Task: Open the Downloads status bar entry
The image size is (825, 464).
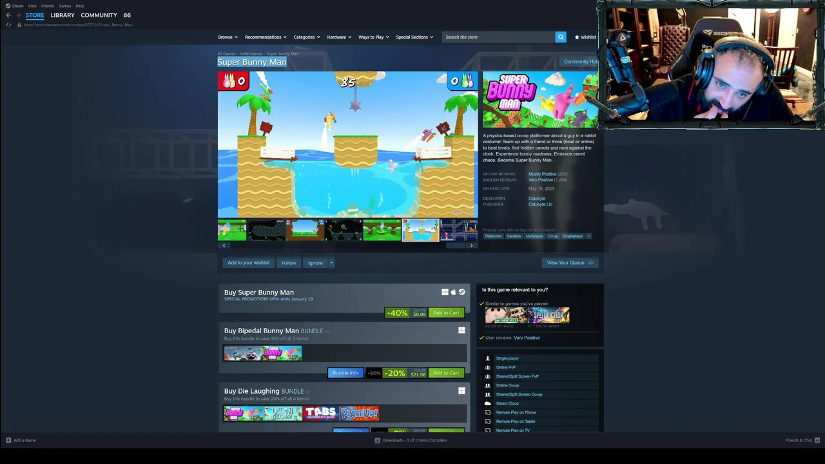Action: click(411, 440)
